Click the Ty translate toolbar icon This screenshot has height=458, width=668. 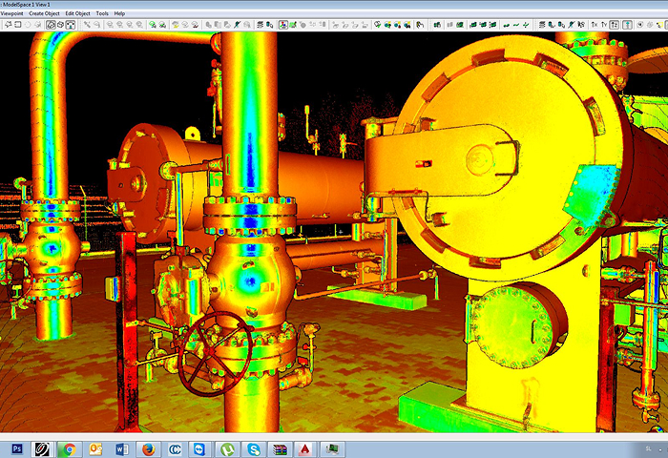pos(605,24)
